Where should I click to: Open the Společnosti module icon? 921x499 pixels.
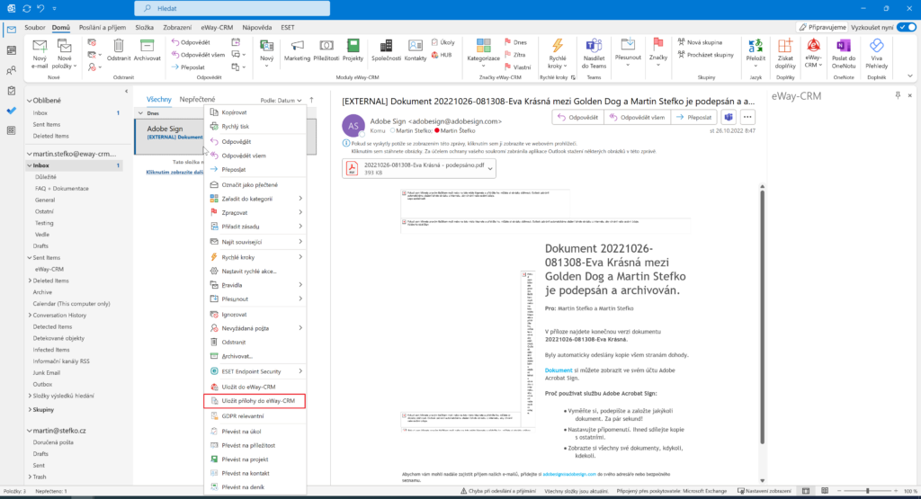click(386, 46)
